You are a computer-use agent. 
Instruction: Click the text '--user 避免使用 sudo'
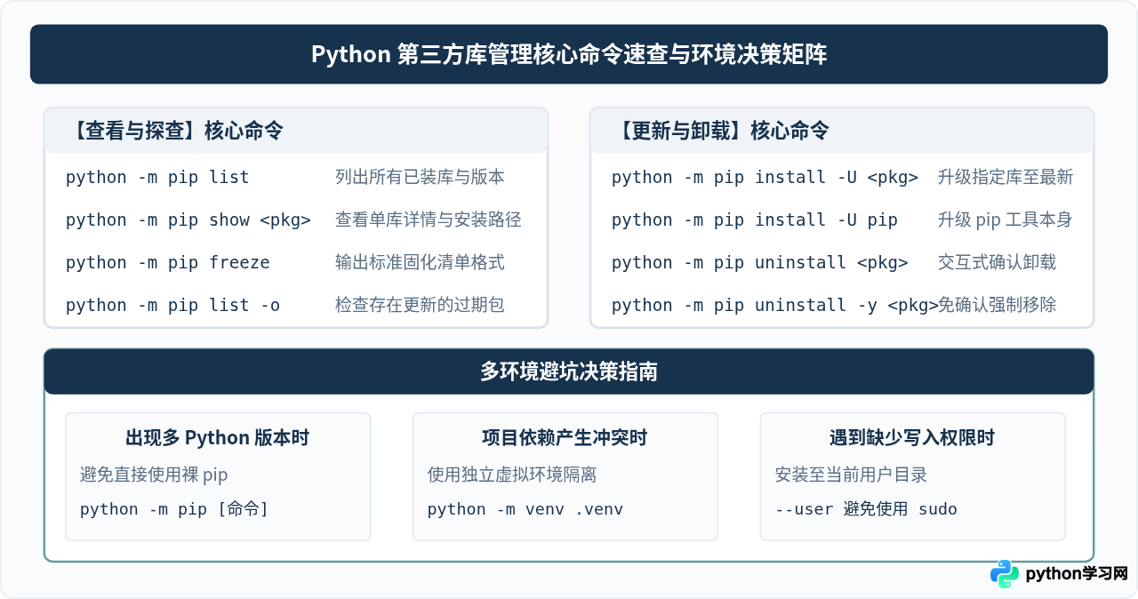coord(866,509)
